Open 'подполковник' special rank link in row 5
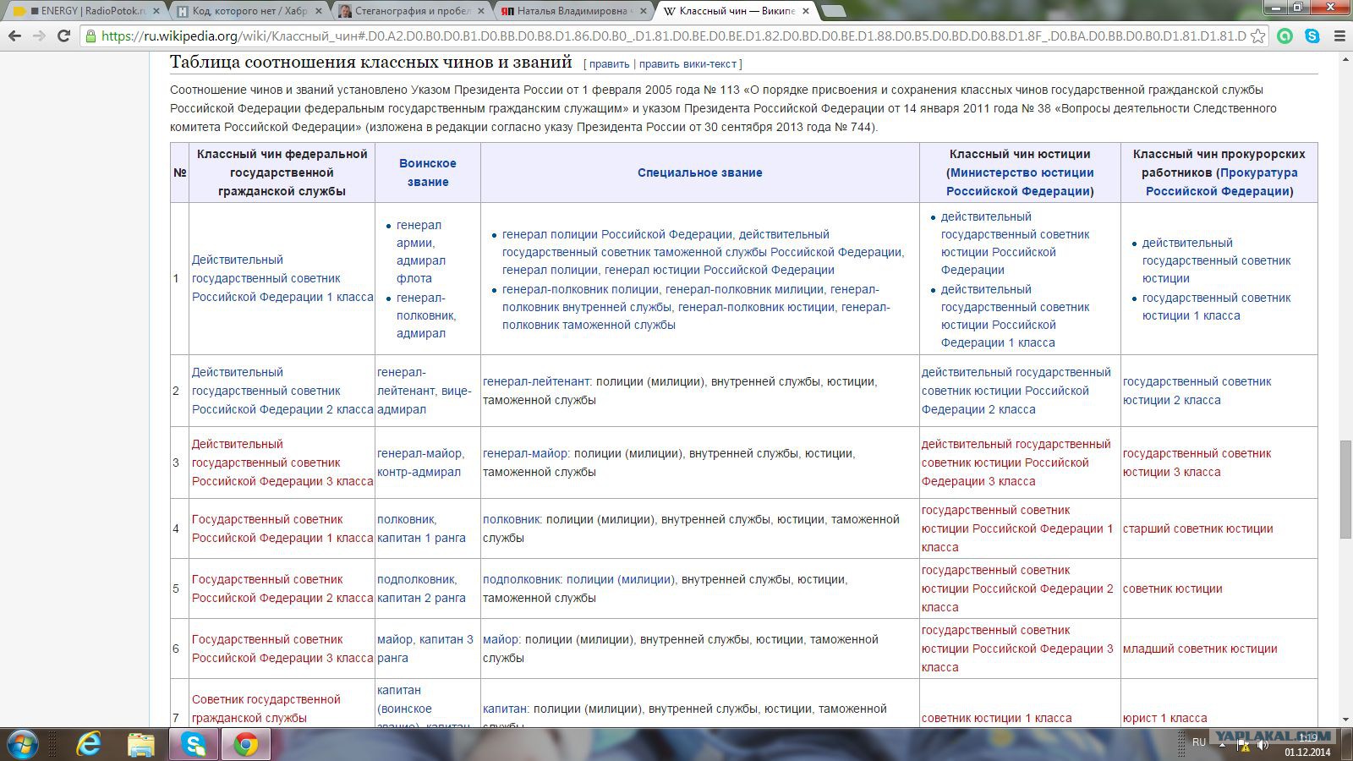The width and height of the screenshot is (1353, 761). pyautogui.click(x=521, y=579)
